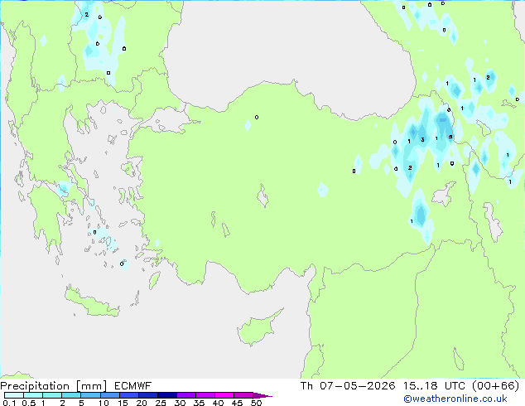
Task: Click the 'Precipitation [mm]' title text
Action: pyautogui.click(x=54, y=386)
